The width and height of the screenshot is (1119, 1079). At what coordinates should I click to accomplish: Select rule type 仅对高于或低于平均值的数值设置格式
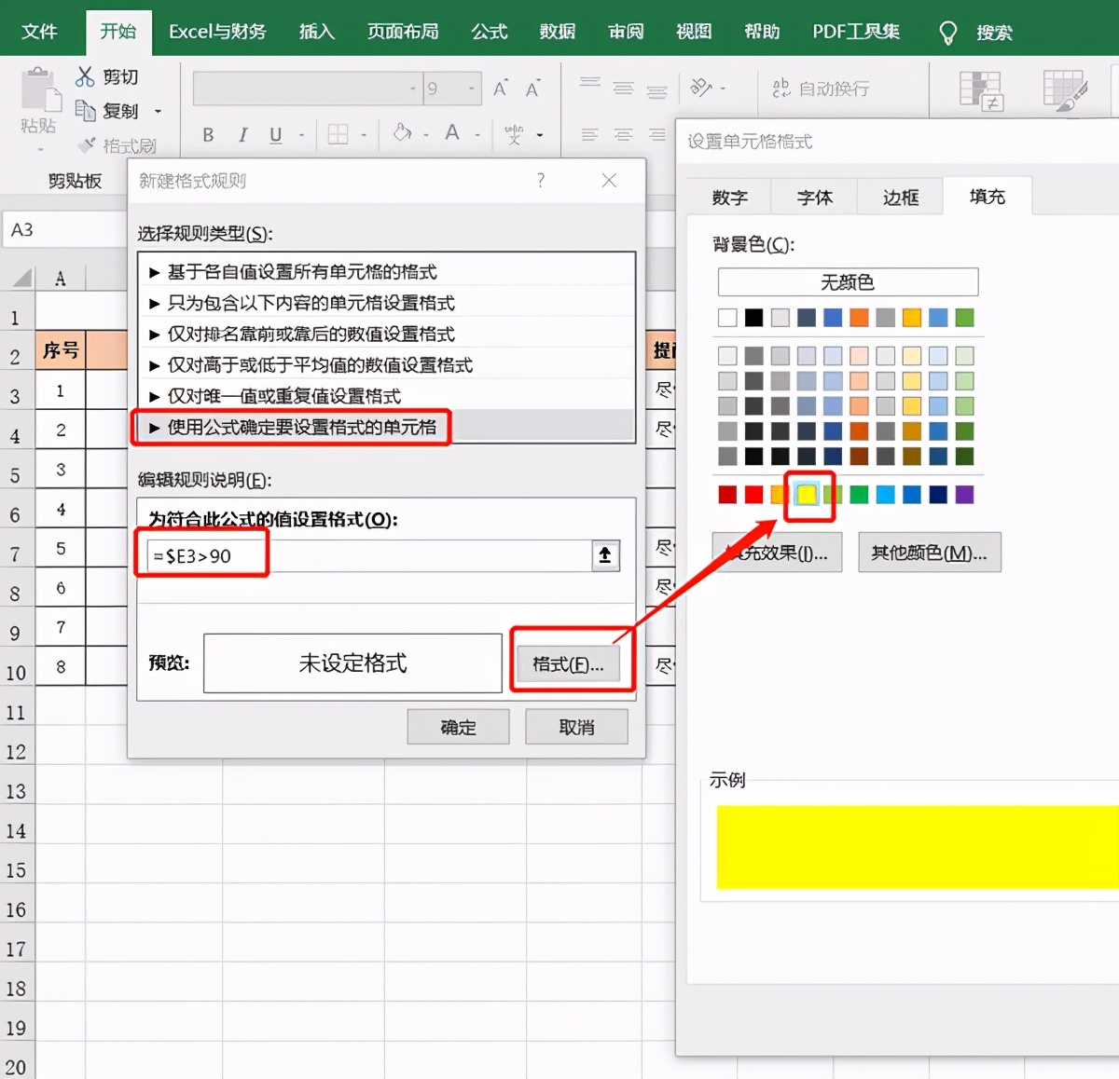coord(386,364)
